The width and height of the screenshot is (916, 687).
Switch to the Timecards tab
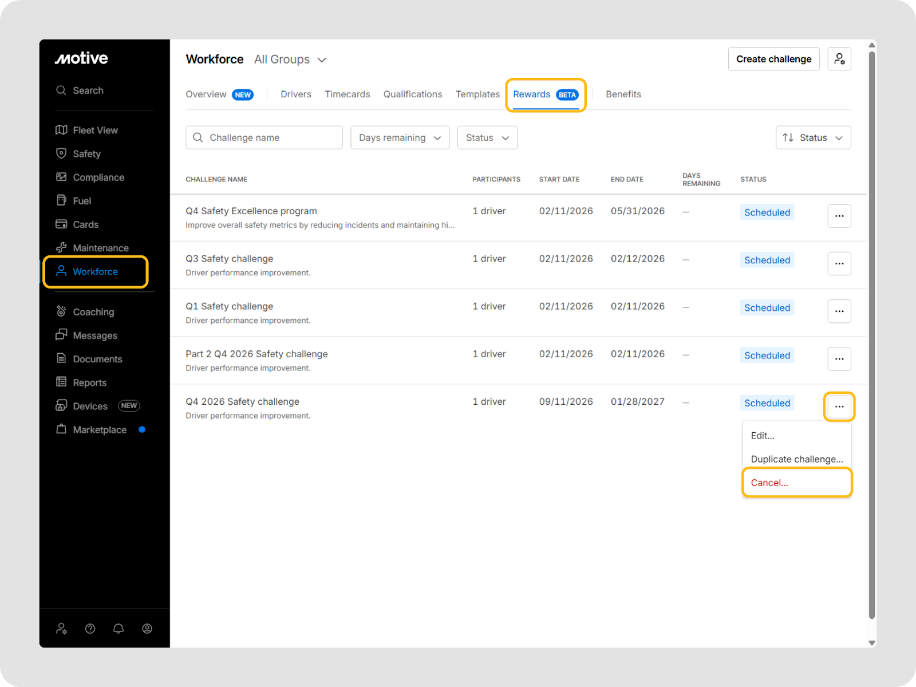pyautogui.click(x=347, y=94)
